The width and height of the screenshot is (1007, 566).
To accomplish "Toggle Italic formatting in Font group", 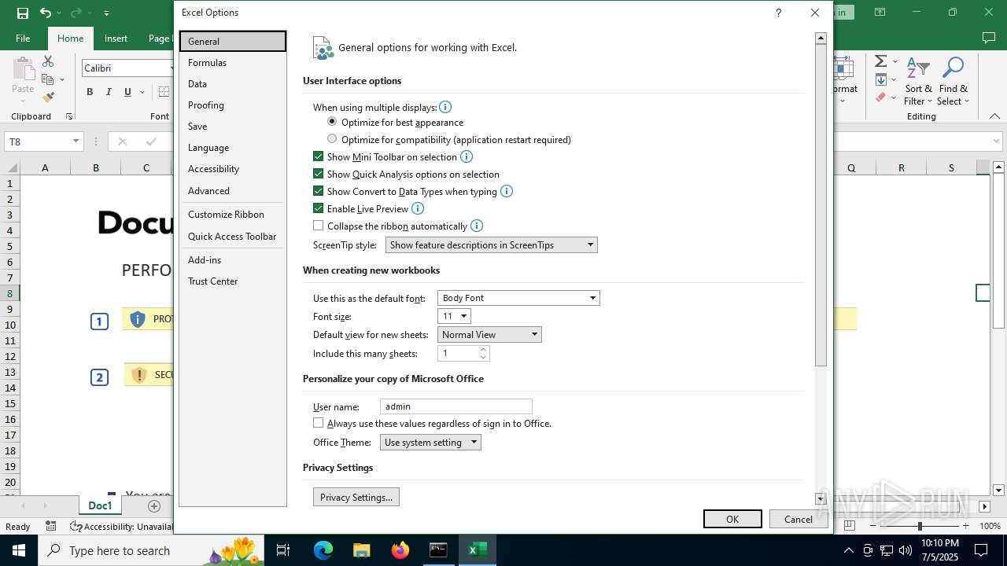I will pos(109,92).
